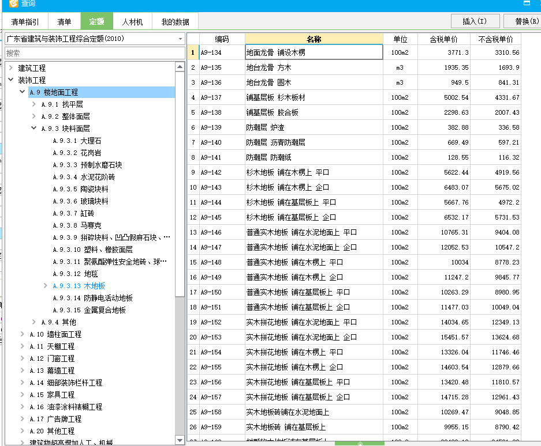Expand the A.20 其他工程 node
This screenshot has width=541, height=446.
click(x=23, y=431)
